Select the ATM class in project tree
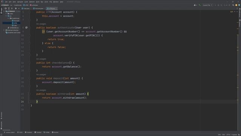The width and height of the screenshot is (241, 136). pos(15,23)
